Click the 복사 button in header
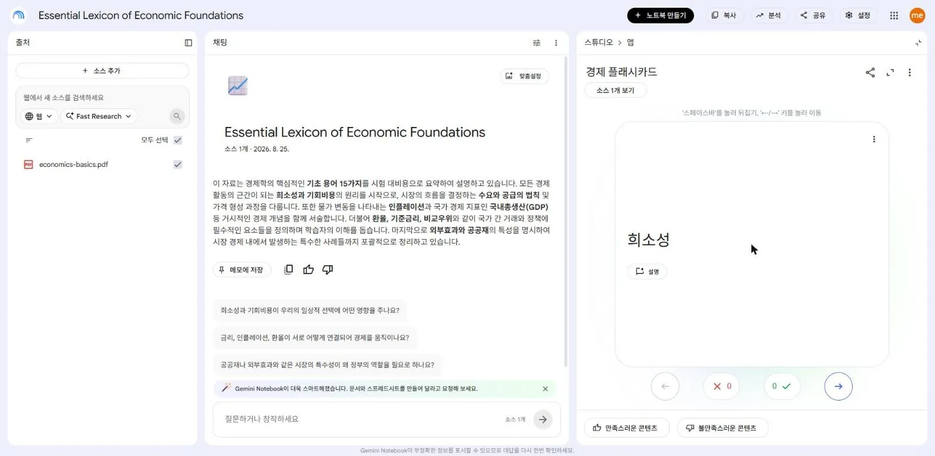Screen dimensions: 935x456 click(x=725, y=15)
